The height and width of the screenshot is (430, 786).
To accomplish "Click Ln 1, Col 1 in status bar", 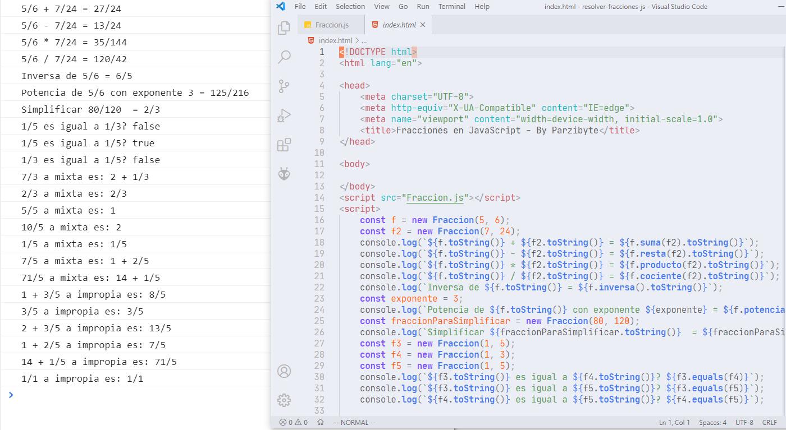I will point(674,423).
